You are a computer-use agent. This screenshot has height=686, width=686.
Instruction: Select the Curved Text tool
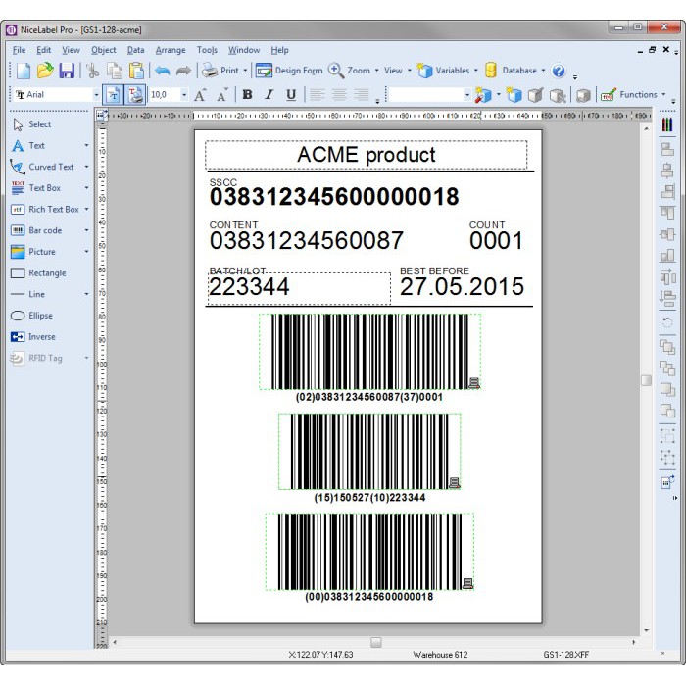50,167
